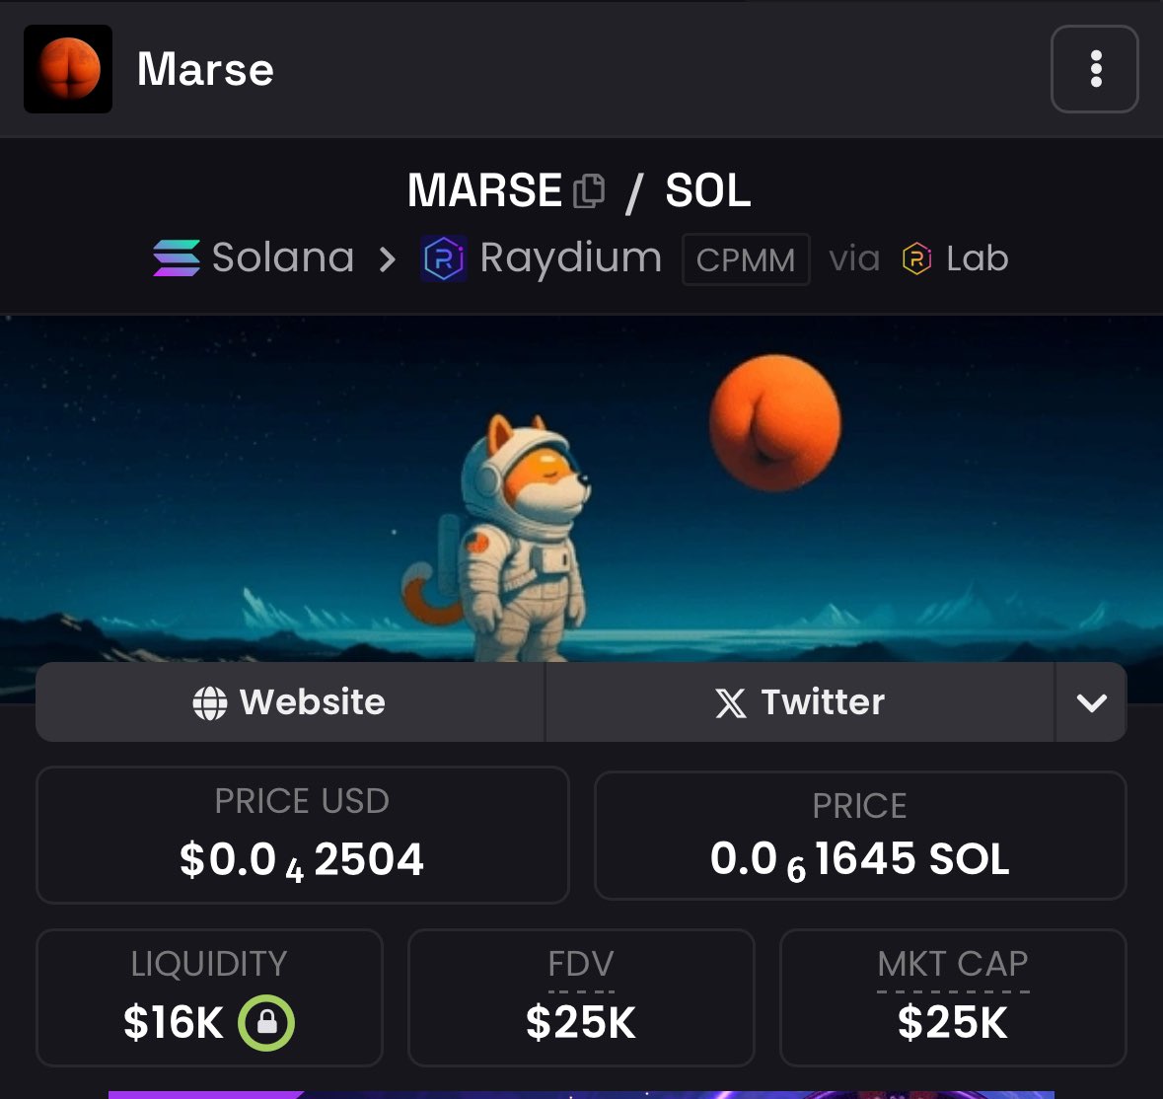1163x1099 pixels.
Task: Follow the right chevron after Solana
Action: 387,259
